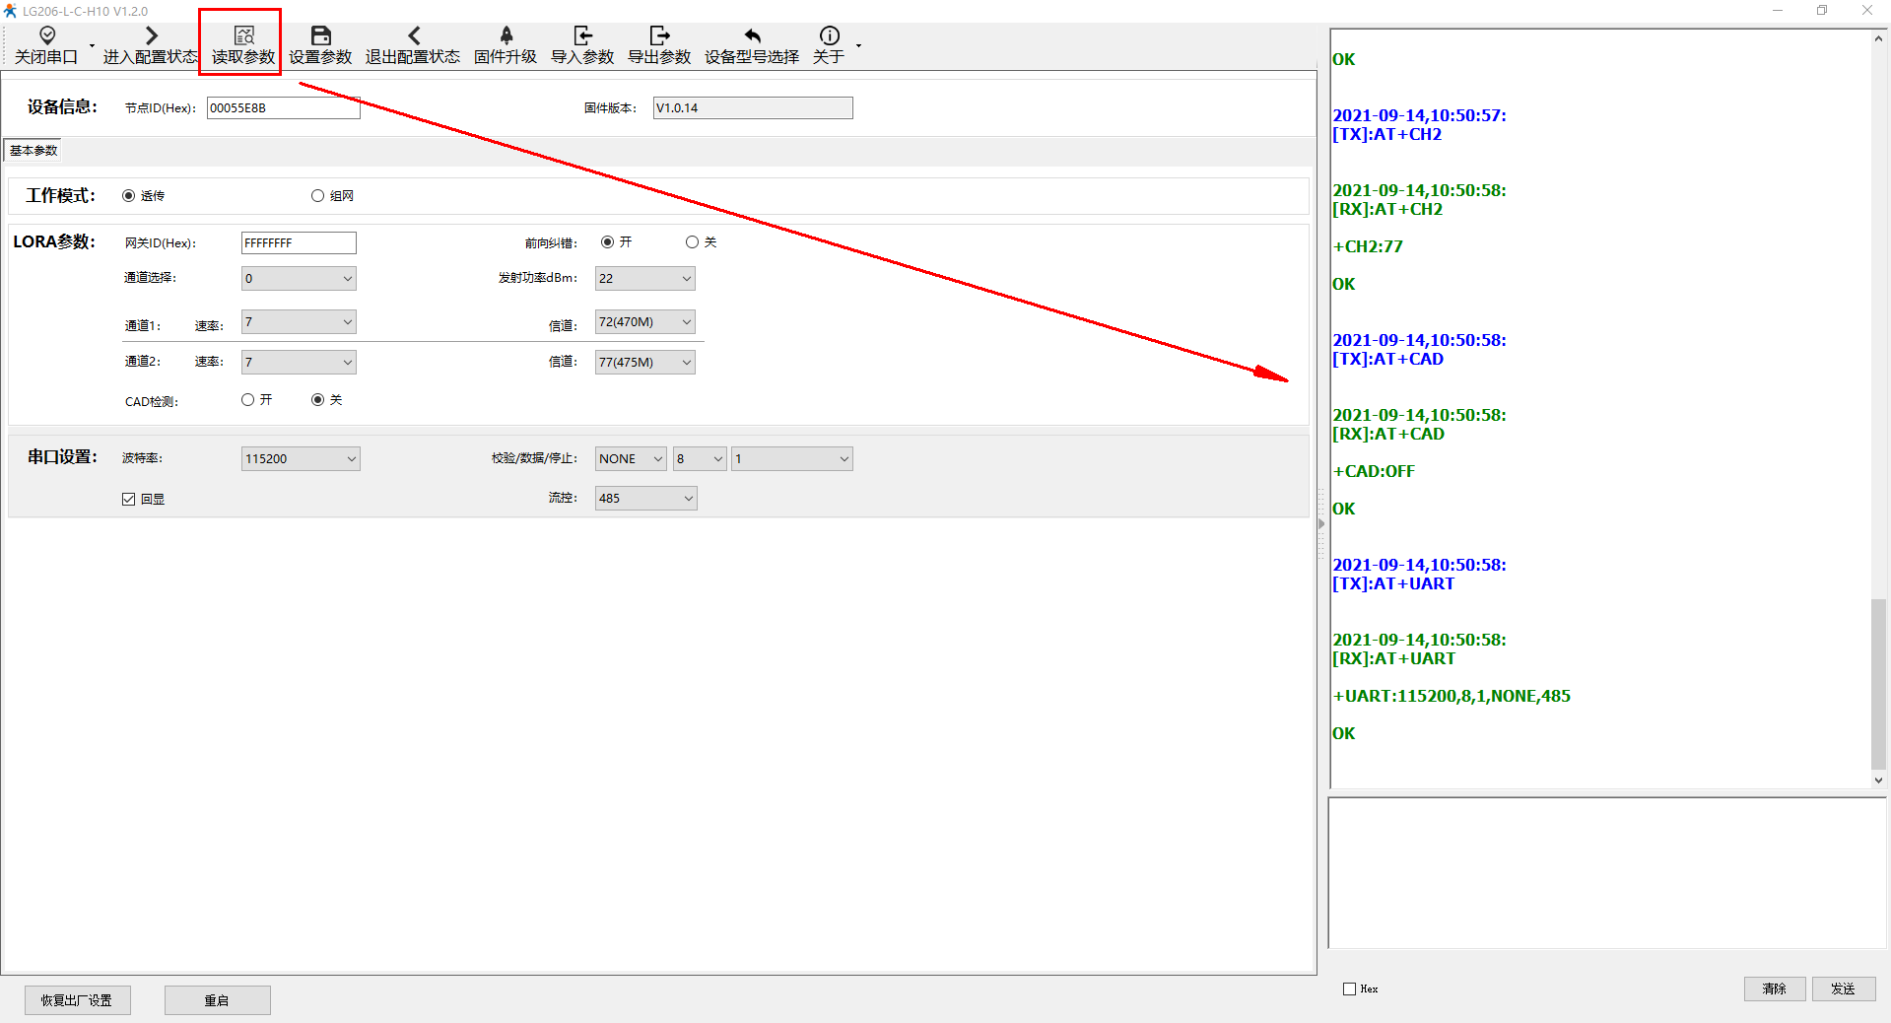
Task: Select 组网 networking work mode
Action: pyautogui.click(x=318, y=196)
